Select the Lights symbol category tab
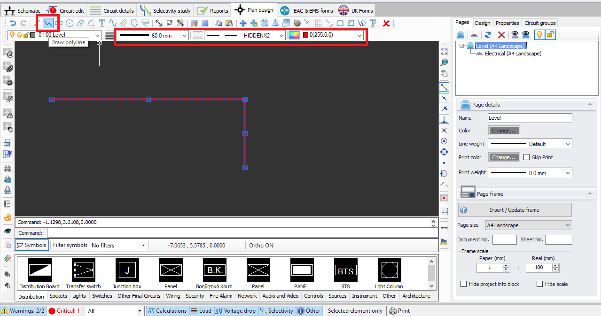The width and height of the screenshot is (601, 316). [79, 296]
